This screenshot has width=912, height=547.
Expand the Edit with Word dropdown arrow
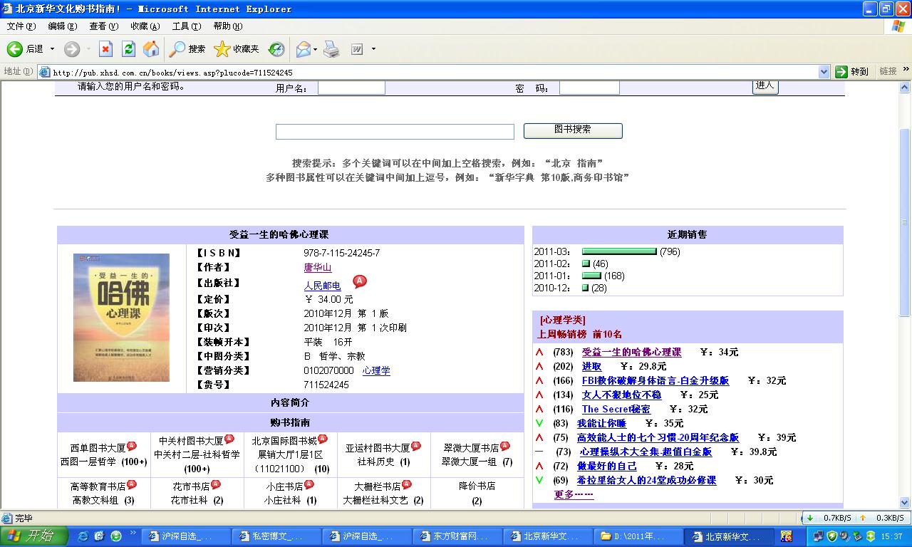pyautogui.click(x=373, y=49)
